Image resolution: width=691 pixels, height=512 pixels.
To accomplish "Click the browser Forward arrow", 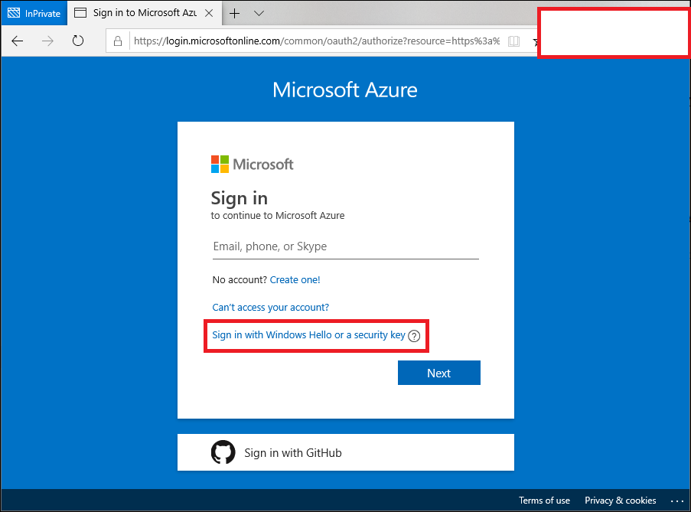I will pyautogui.click(x=47, y=41).
